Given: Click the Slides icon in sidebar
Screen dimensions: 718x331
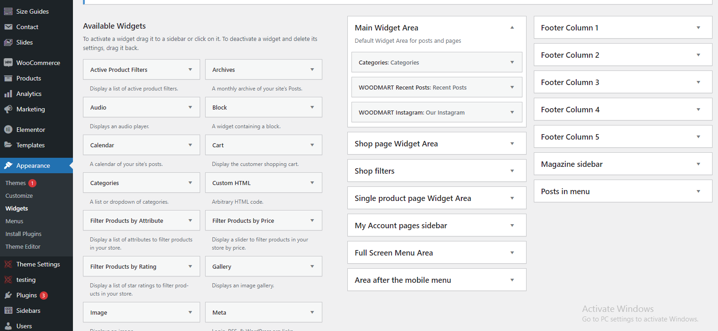Looking at the screenshot, I should coord(8,42).
